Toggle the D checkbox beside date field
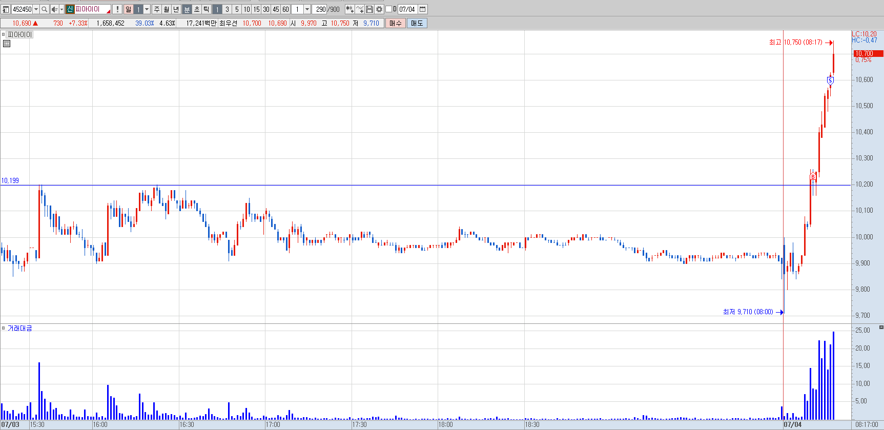This screenshot has width=884, height=430. point(388,9)
